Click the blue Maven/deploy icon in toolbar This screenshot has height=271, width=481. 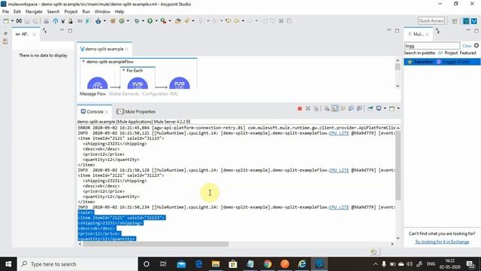[98, 21]
